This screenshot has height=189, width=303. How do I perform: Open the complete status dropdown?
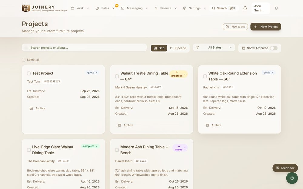(90, 146)
